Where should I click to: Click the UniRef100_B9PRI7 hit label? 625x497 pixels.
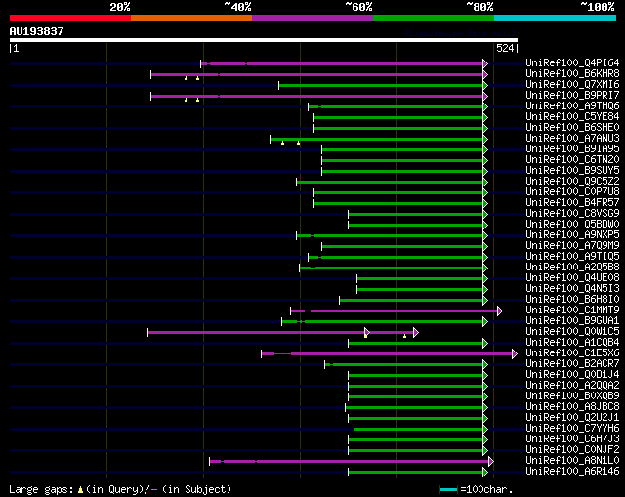pos(572,95)
